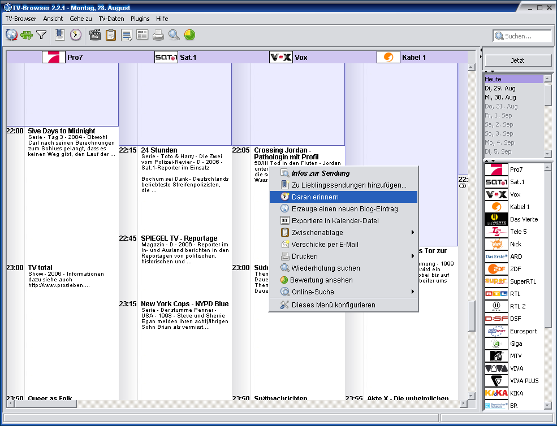Select KIKA logo in channel list
The image size is (557, 426).
496,393
